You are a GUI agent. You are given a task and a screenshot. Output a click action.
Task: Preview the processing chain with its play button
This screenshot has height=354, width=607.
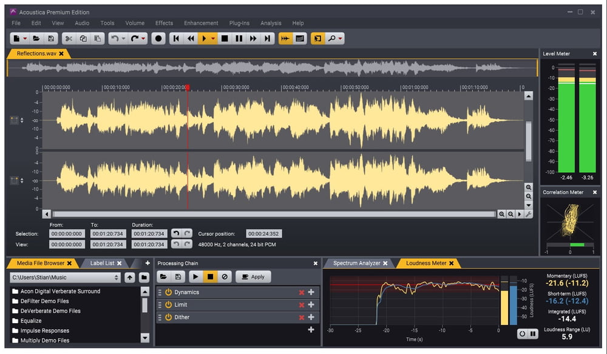[x=195, y=276]
